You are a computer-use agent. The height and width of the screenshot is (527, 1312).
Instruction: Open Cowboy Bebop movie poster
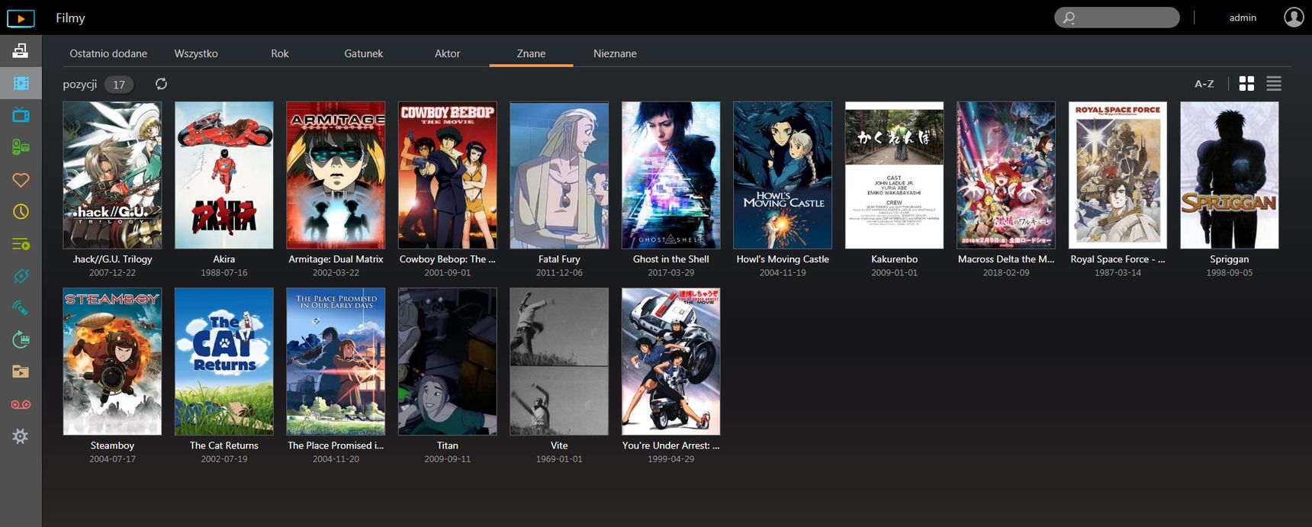pos(448,175)
